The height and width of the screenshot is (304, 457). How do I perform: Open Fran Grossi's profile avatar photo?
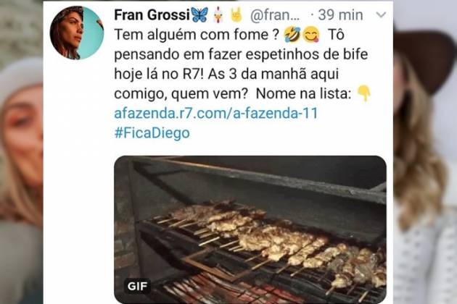[x=77, y=33]
